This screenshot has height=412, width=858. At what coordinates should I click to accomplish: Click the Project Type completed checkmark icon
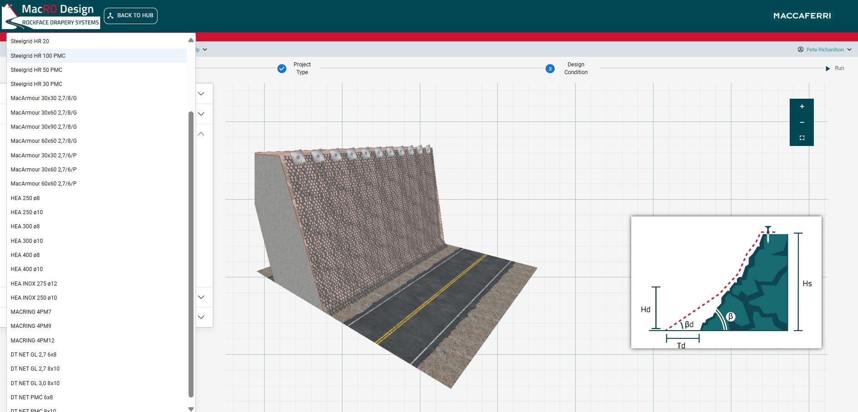282,68
